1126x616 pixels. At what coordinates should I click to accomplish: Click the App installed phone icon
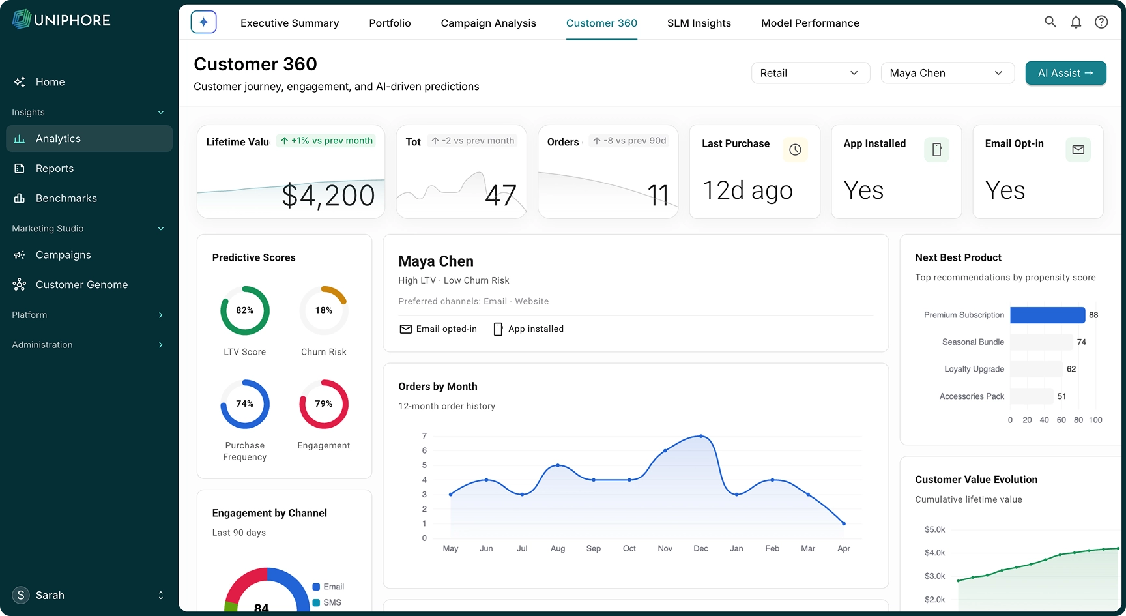coord(498,329)
